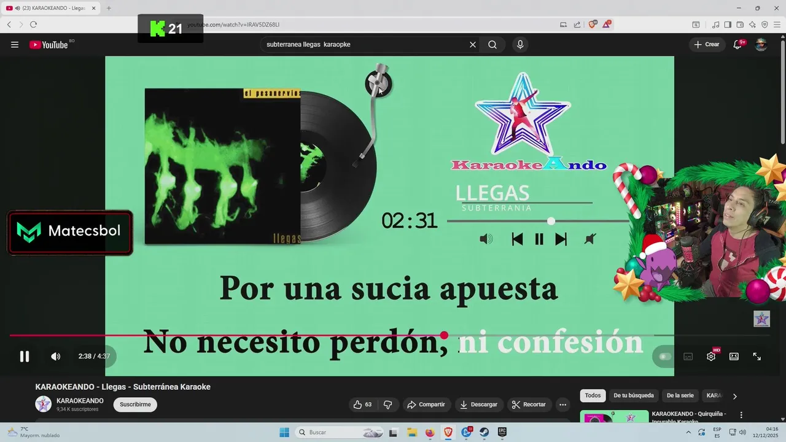Click the elapsed time 2:38 / 4:37 display
786x442 pixels.
pos(94,356)
